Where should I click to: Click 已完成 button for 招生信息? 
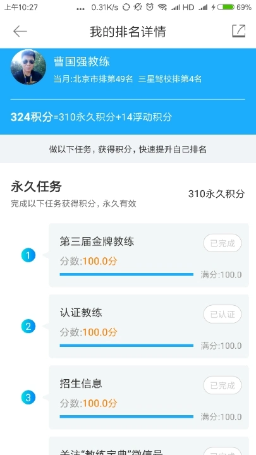pos(222,385)
